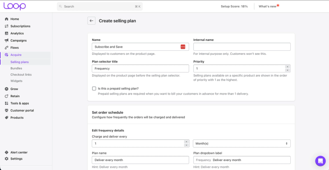This screenshot has height=170, width=329.
Task: Open Checkout links submenu item
Action: point(21,75)
